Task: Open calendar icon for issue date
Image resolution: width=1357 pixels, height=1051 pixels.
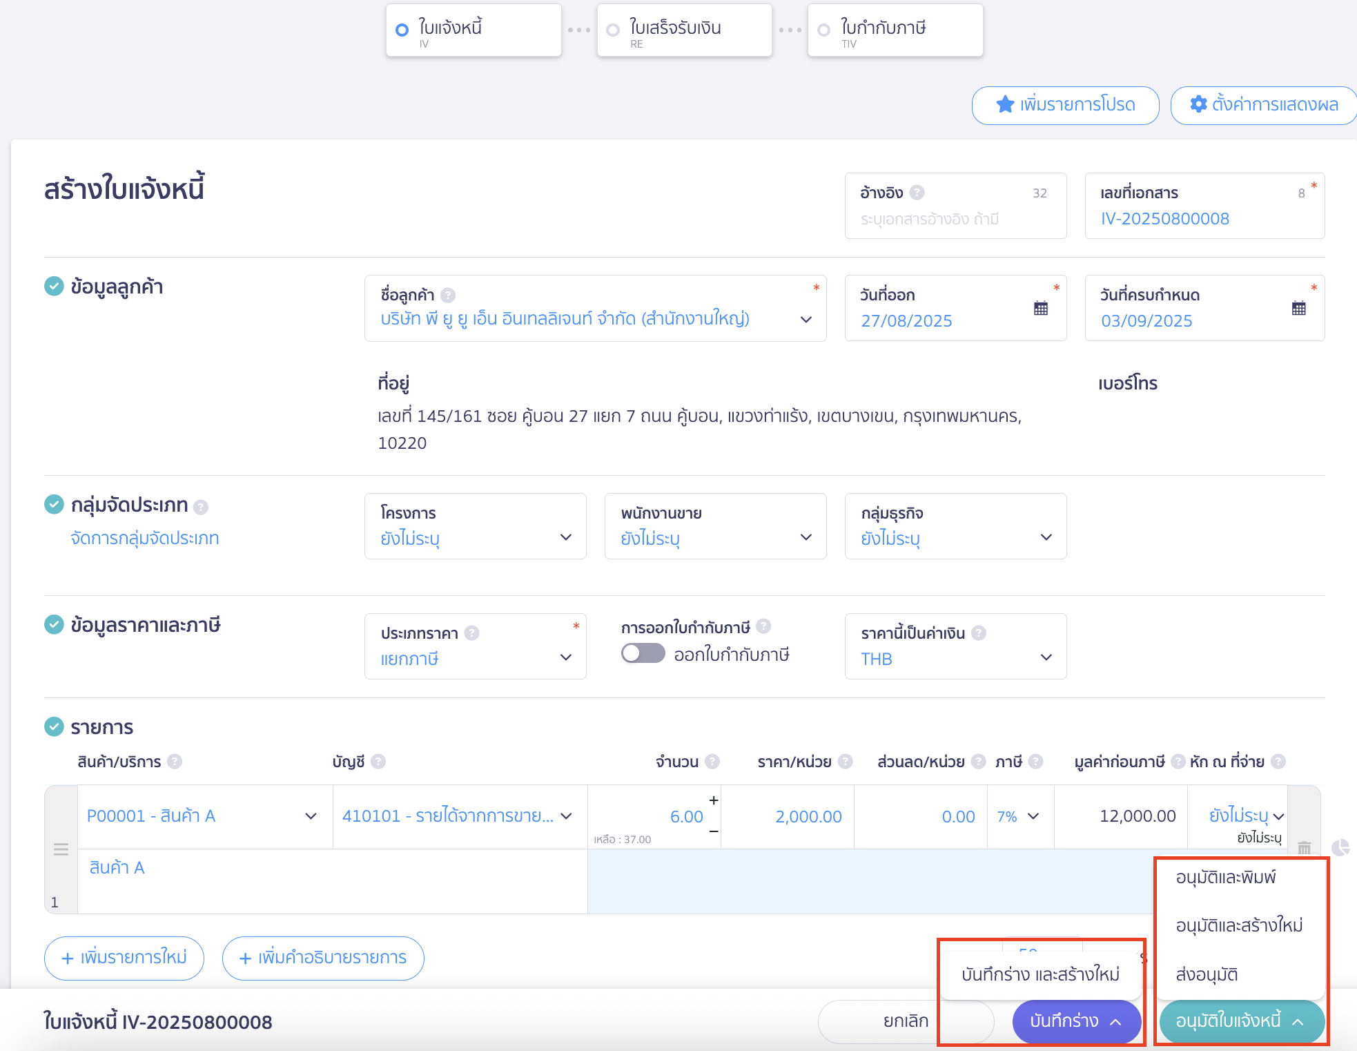Action: coord(1041,308)
